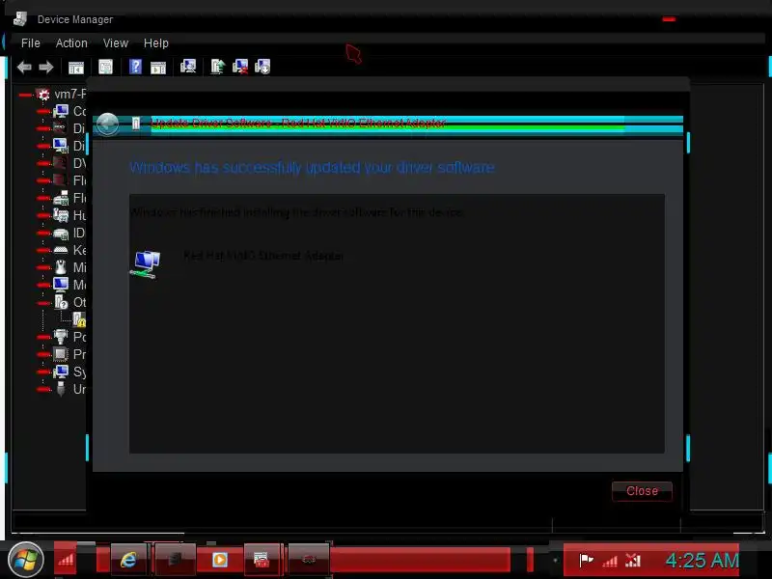The image size is (772, 579).
Task: Select the Processors category icon
Action: [x=61, y=354]
